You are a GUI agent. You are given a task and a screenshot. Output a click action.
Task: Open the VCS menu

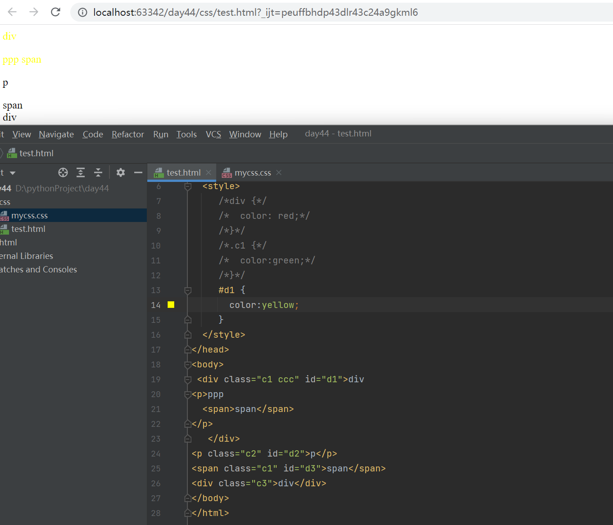(x=213, y=134)
